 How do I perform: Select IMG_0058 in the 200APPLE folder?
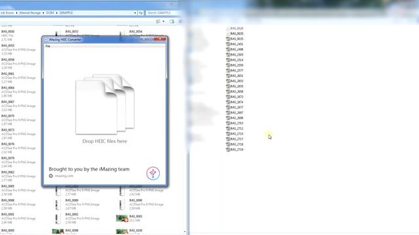point(18,64)
